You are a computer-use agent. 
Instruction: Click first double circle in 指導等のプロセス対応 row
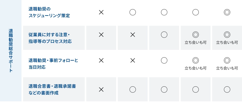(195, 35)
